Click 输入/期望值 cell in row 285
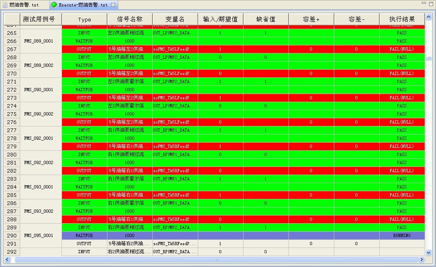This screenshot has height=267, width=436. coord(220,195)
